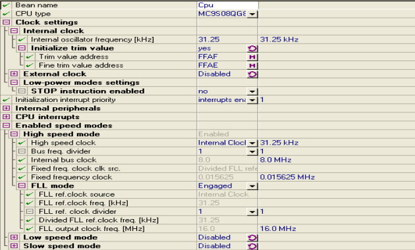Open Initialization interrupt priority dropdown

point(252,100)
